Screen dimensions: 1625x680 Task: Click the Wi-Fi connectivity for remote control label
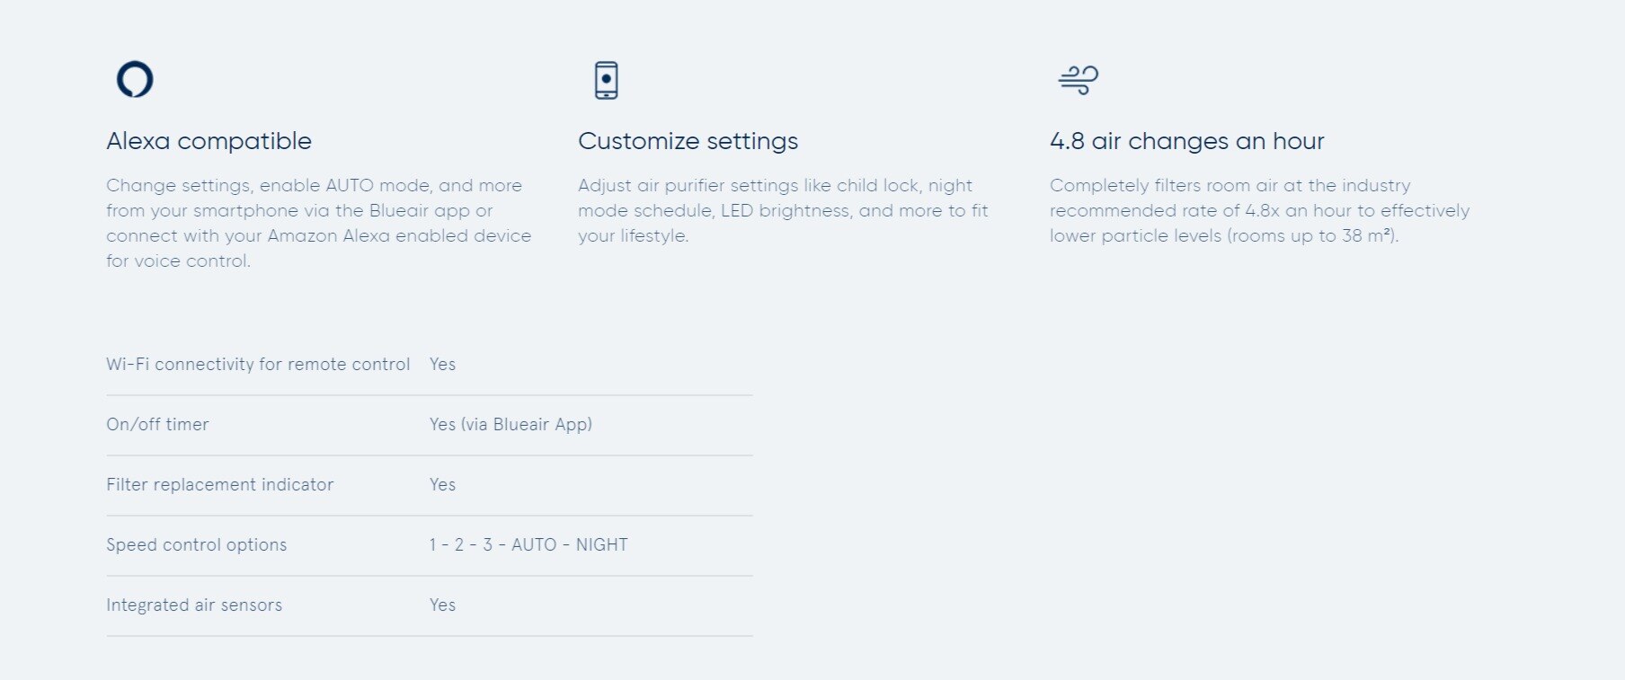(258, 364)
